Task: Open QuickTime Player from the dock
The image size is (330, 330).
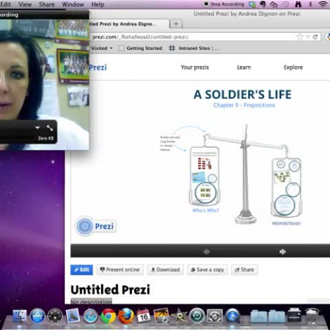Action: point(232,316)
